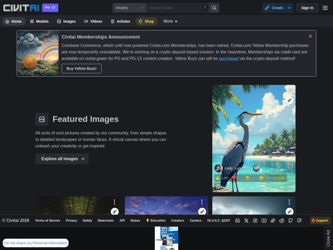Dismiss the Memberships announcement banner
The height and width of the screenshot is (250, 333).
pyautogui.click(x=310, y=36)
